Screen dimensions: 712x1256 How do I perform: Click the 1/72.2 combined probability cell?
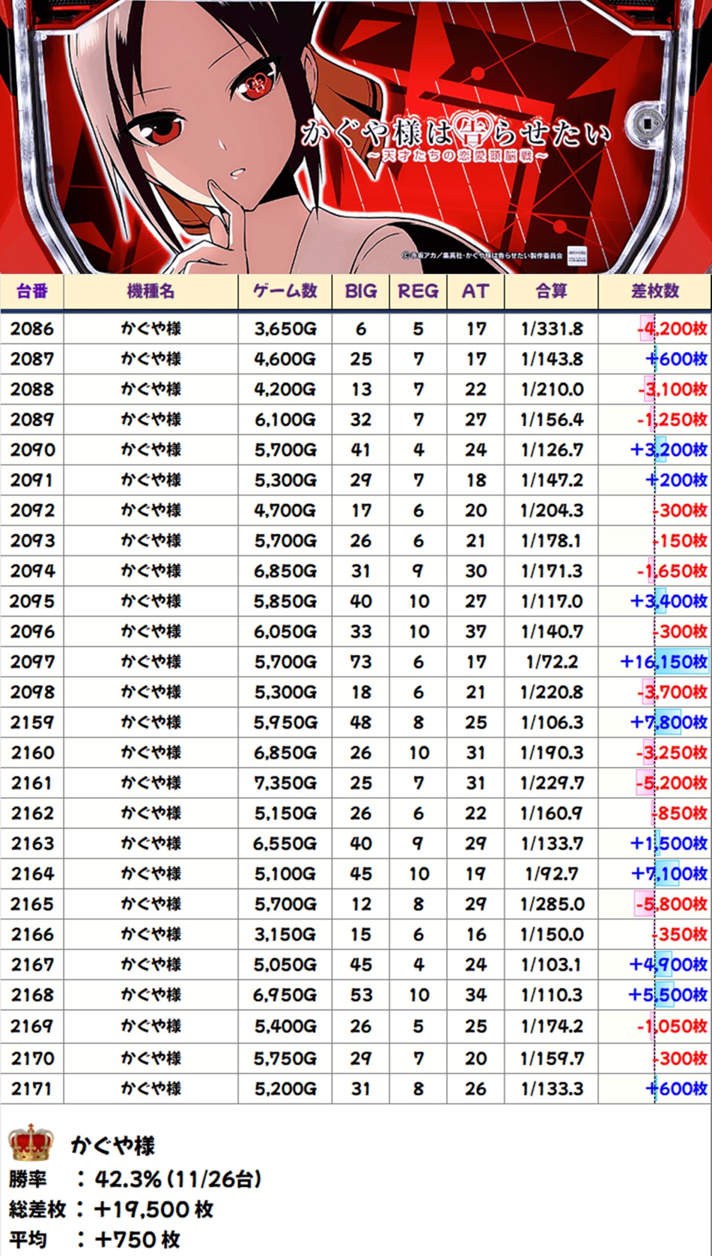552,662
